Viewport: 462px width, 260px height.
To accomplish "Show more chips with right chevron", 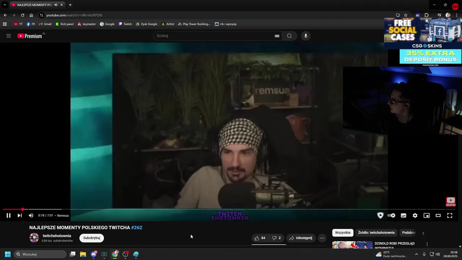I will click(x=423, y=233).
